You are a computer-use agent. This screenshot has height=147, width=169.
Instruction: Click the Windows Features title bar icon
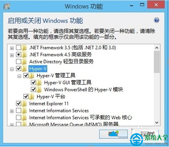7,6
